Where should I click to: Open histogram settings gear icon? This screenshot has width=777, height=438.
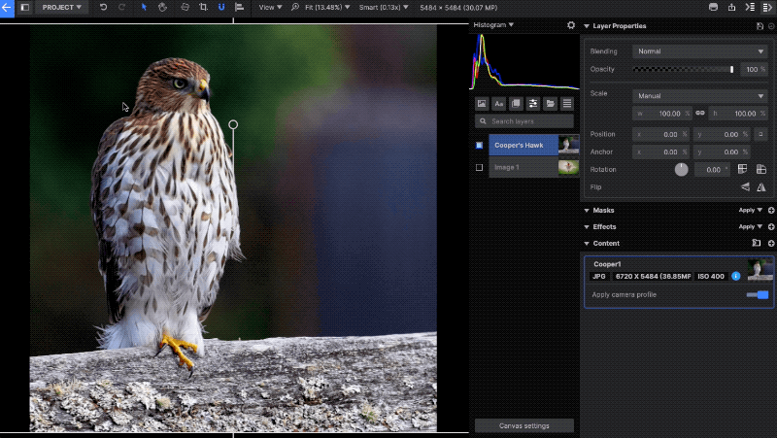point(571,25)
